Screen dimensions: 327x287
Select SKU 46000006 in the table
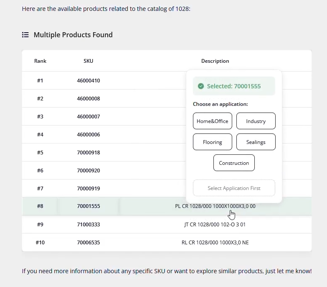click(89, 135)
